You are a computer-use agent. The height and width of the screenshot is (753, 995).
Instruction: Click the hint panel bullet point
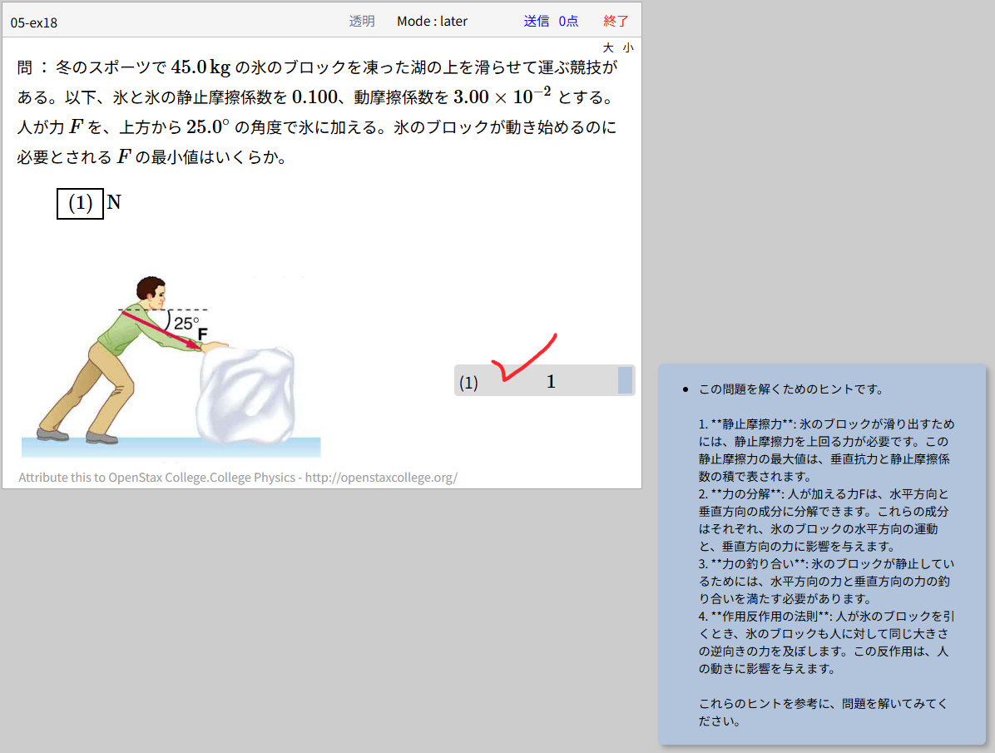[684, 389]
